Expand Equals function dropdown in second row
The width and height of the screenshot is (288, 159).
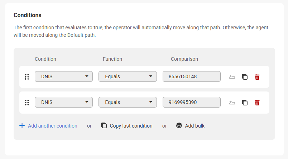tap(128, 102)
